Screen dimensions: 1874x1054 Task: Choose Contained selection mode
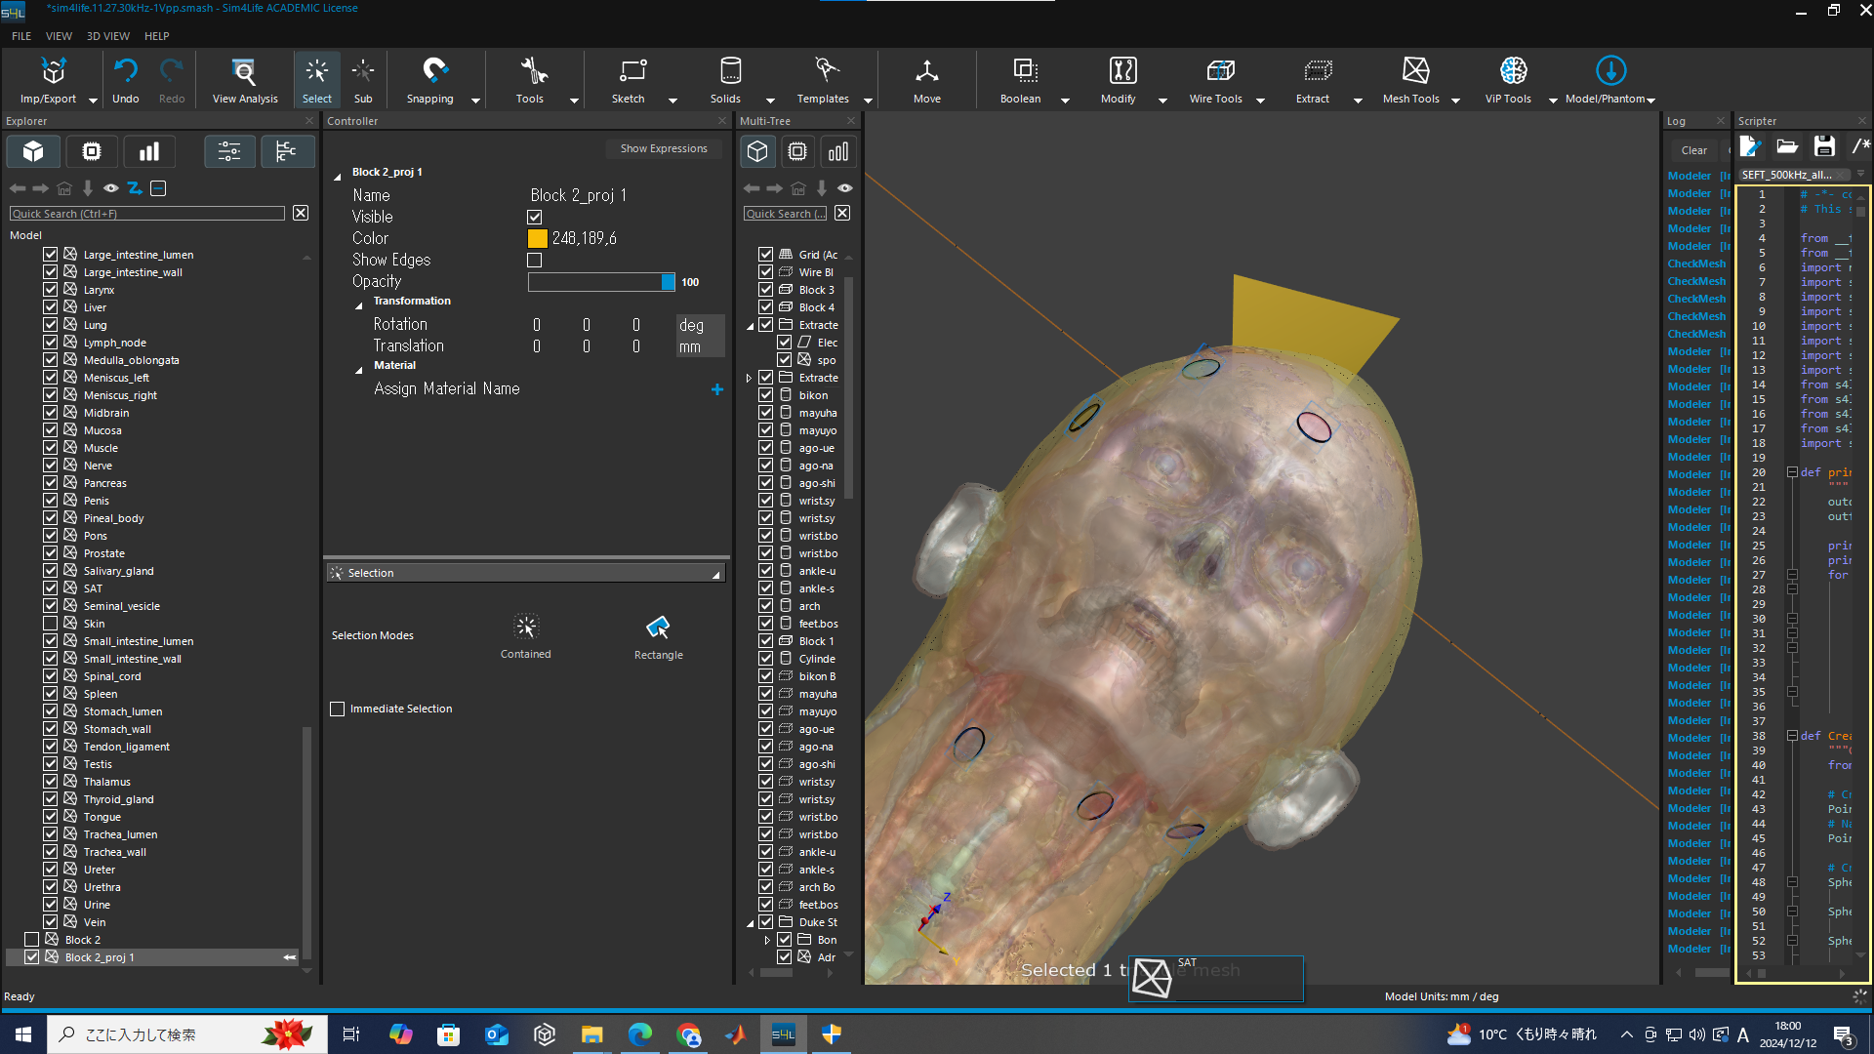click(526, 636)
